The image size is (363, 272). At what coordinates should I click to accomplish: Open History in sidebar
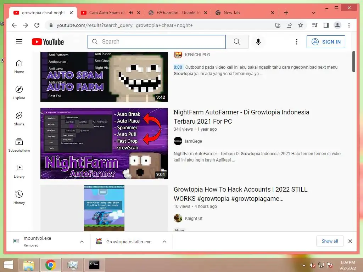click(19, 197)
